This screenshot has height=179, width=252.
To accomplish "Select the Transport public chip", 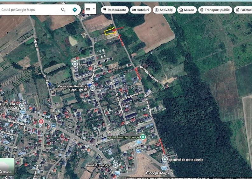I will coord(215,10).
